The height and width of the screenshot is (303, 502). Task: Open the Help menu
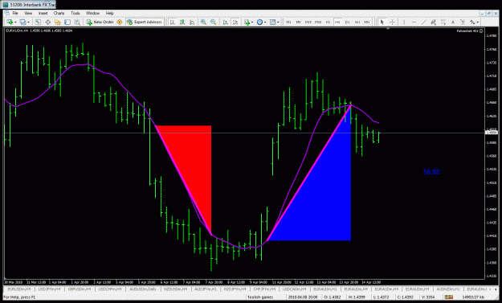click(x=109, y=13)
